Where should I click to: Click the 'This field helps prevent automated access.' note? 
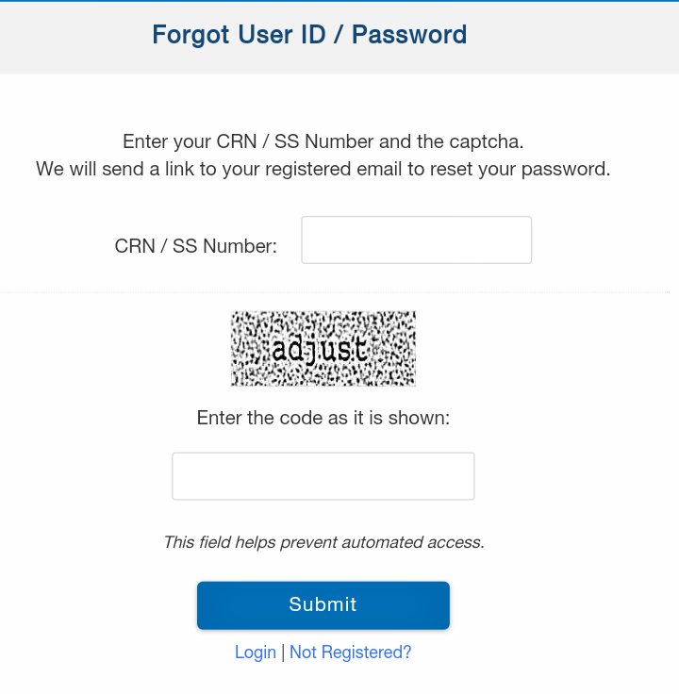pyautogui.click(x=323, y=542)
